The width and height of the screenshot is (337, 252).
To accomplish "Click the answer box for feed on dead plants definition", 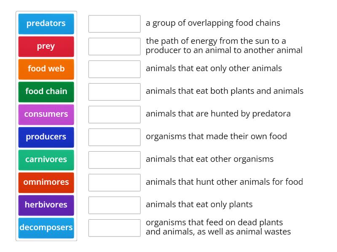I will [x=114, y=227].
